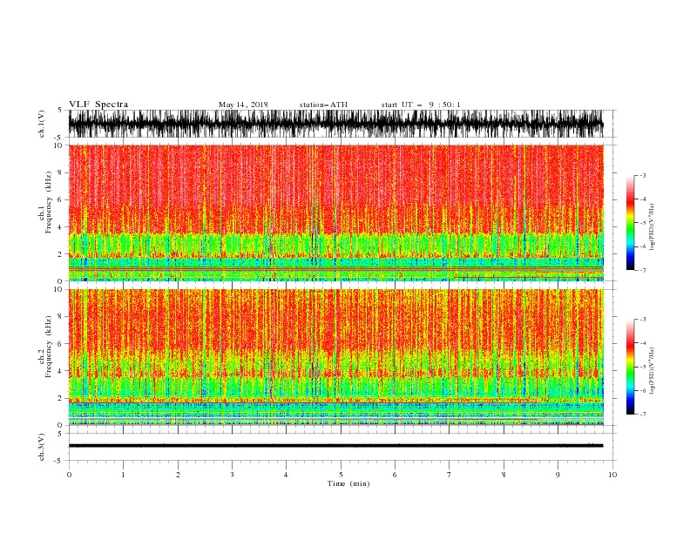Click the "ch.3(V)" waveform axis label

click(x=42, y=447)
